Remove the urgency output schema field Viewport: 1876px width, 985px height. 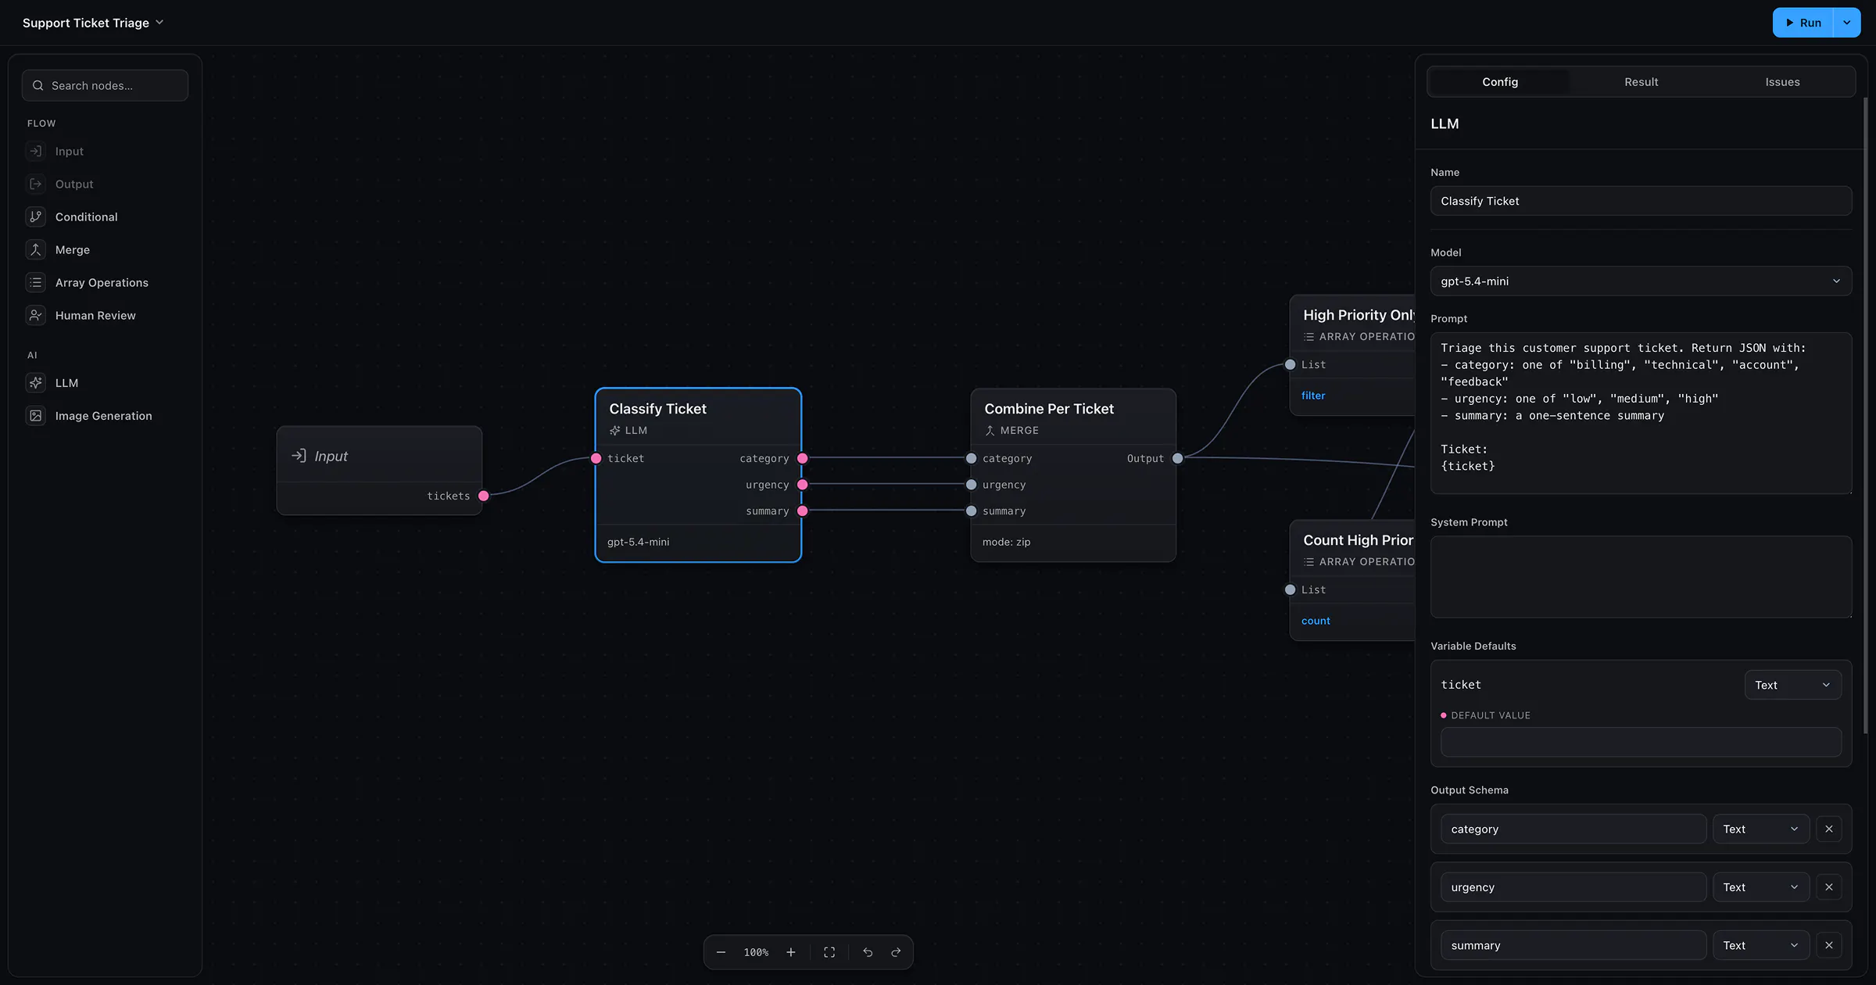point(1828,886)
